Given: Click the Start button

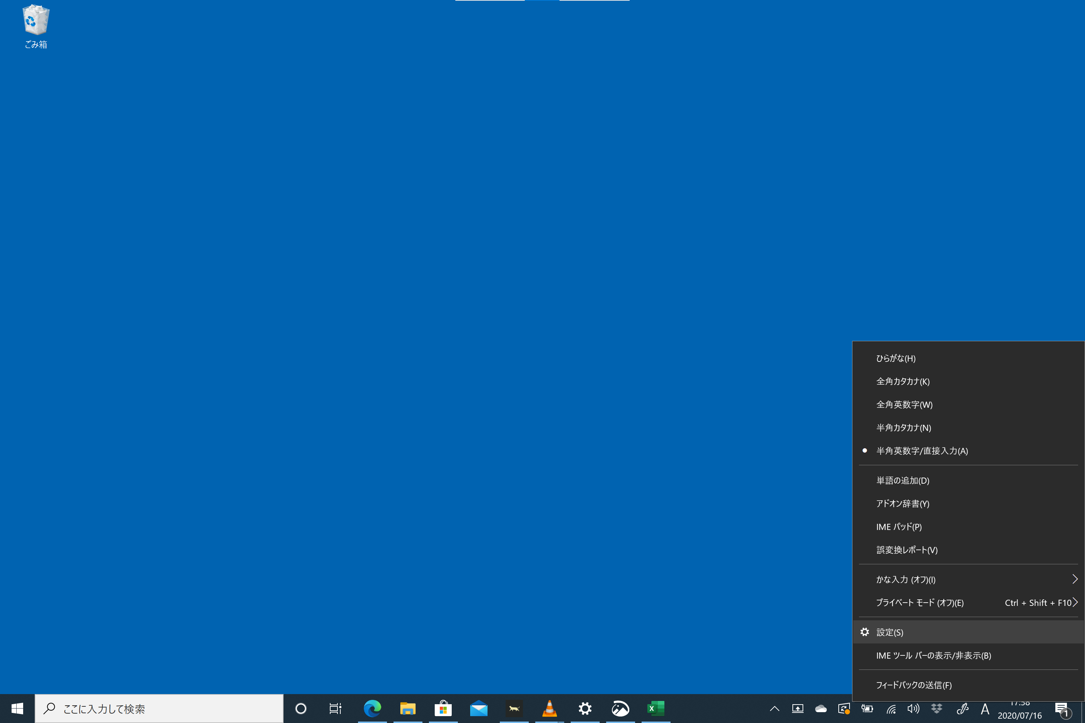Looking at the screenshot, I should [17, 709].
